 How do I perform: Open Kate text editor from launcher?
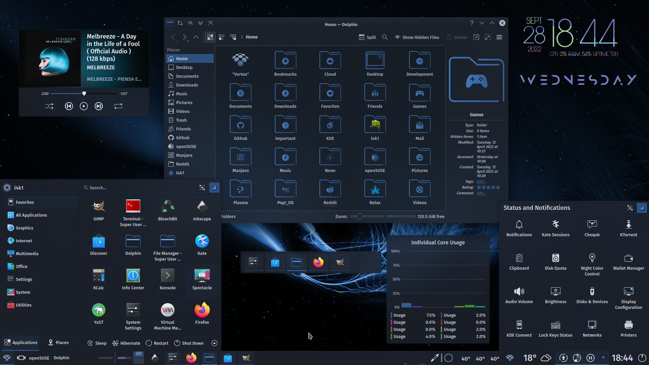[x=202, y=245]
